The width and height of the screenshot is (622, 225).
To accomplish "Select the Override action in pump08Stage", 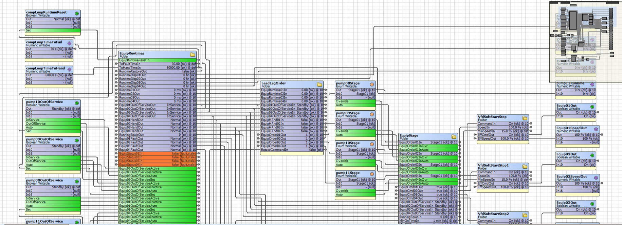I will pyautogui.click(x=355, y=101).
